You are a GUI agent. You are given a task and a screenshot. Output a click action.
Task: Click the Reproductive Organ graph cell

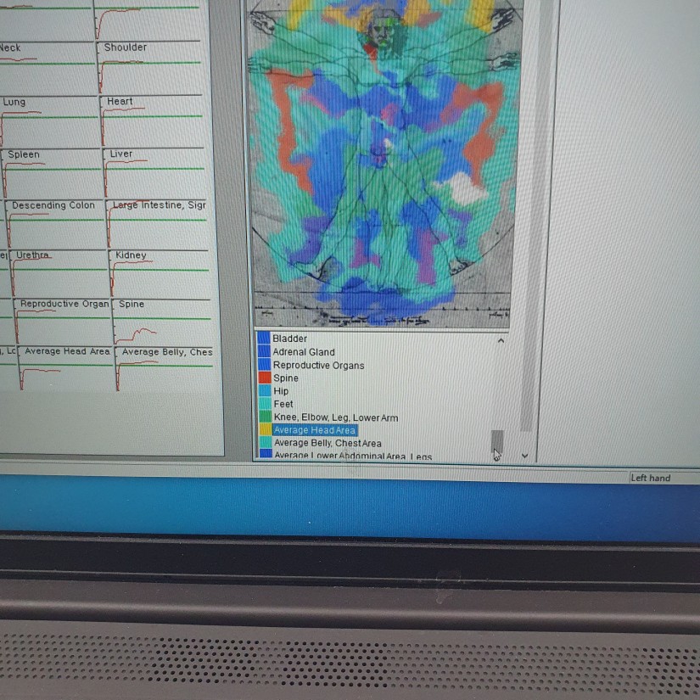62,322
